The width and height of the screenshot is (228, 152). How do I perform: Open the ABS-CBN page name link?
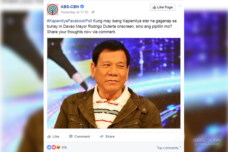pyautogui.click(x=70, y=7)
